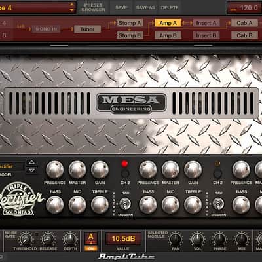Click the CH 2 Presence knob
262x262 pixels.
pos(148,170)
